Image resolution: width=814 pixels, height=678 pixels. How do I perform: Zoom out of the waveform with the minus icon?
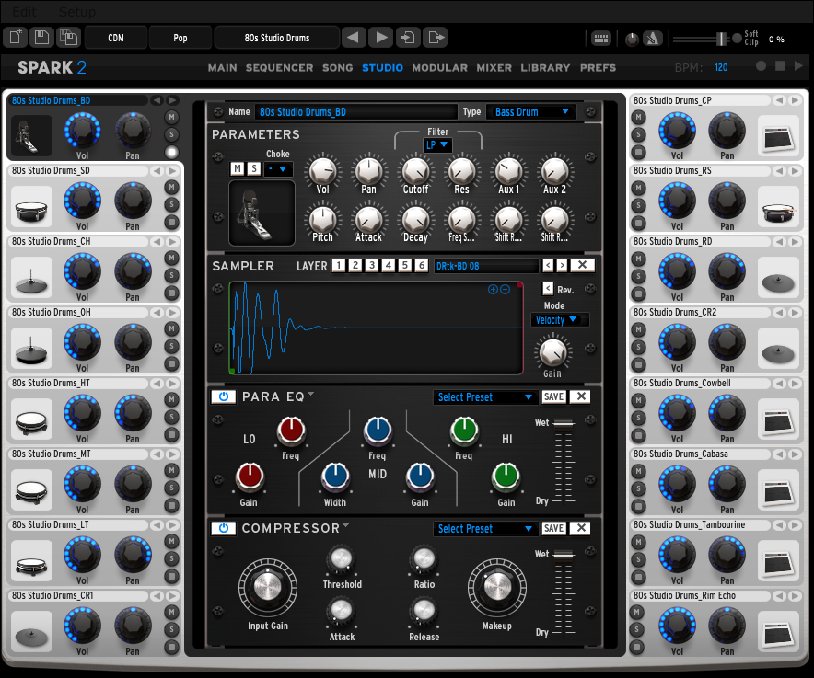coord(505,289)
